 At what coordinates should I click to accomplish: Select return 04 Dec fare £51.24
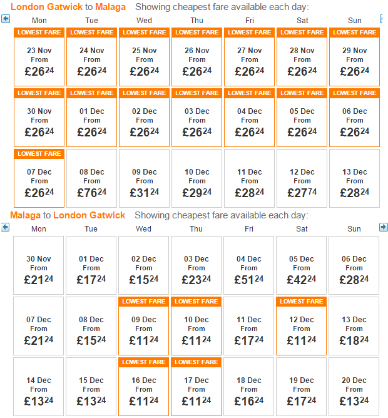pyautogui.click(x=249, y=265)
